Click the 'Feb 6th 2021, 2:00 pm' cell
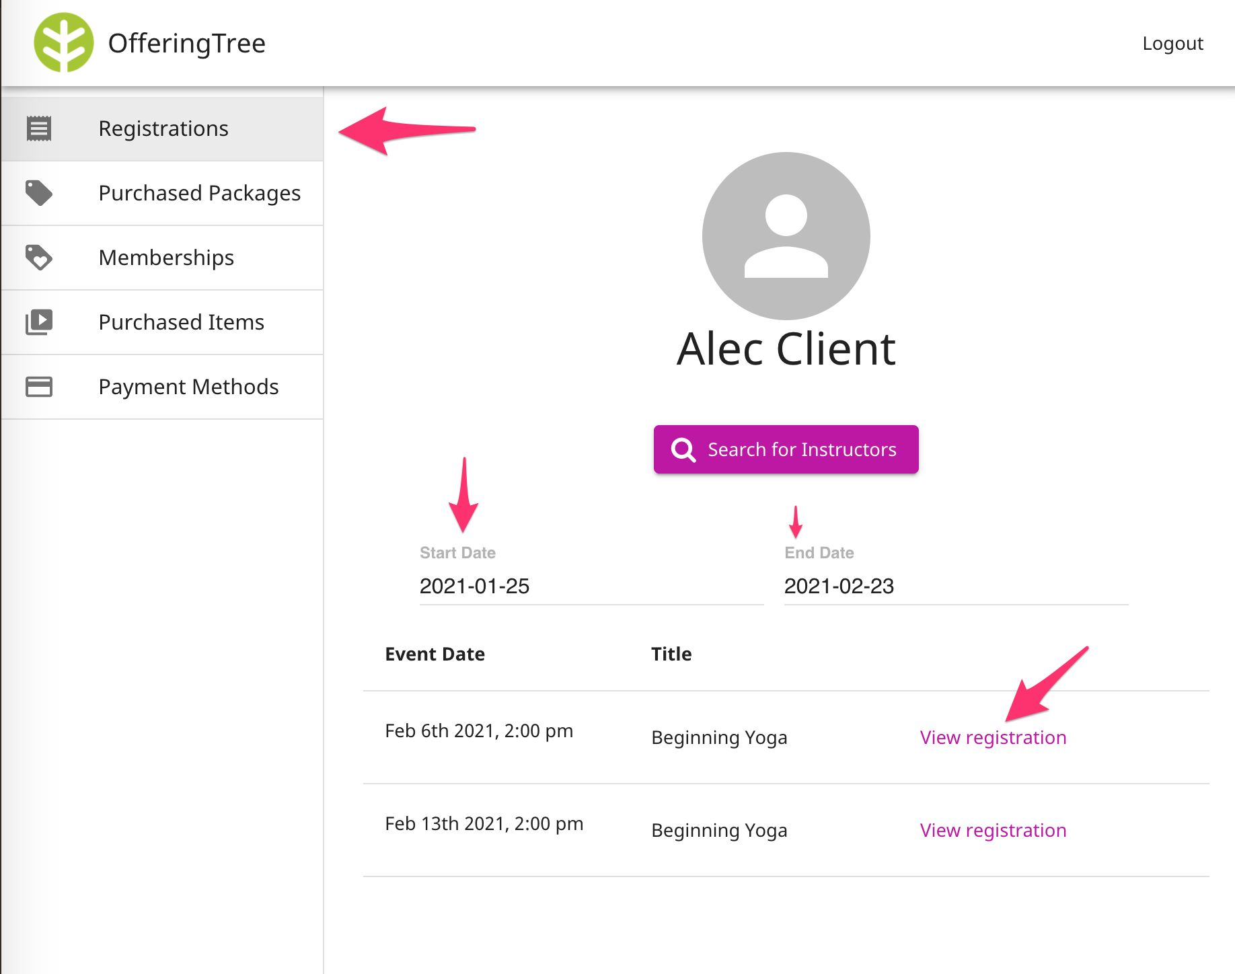The width and height of the screenshot is (1235, 974). [x=479, y=730]
